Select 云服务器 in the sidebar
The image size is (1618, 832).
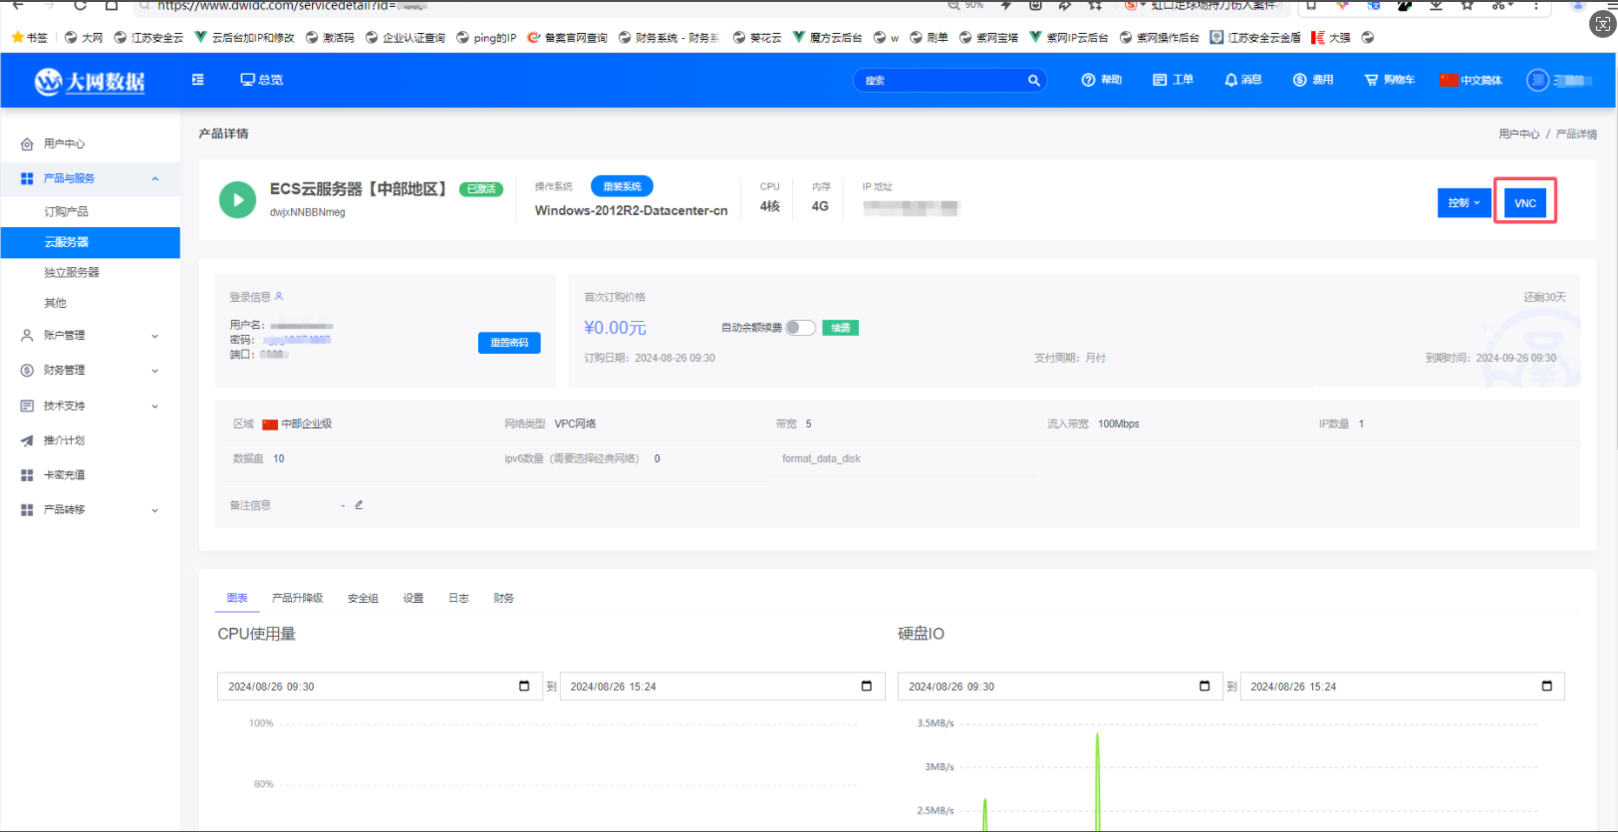click(90, 242)
